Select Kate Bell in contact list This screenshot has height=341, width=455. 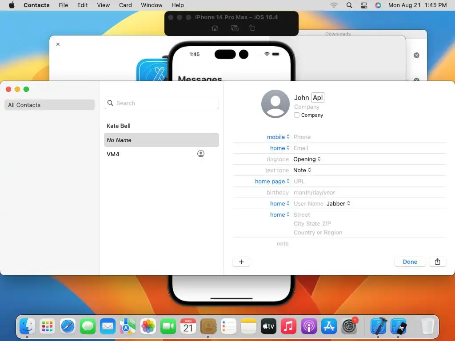[x=161, y=126]
